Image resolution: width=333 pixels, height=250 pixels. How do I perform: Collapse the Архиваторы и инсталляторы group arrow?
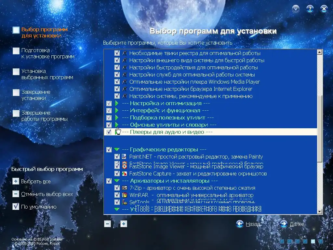click(117, 181)
